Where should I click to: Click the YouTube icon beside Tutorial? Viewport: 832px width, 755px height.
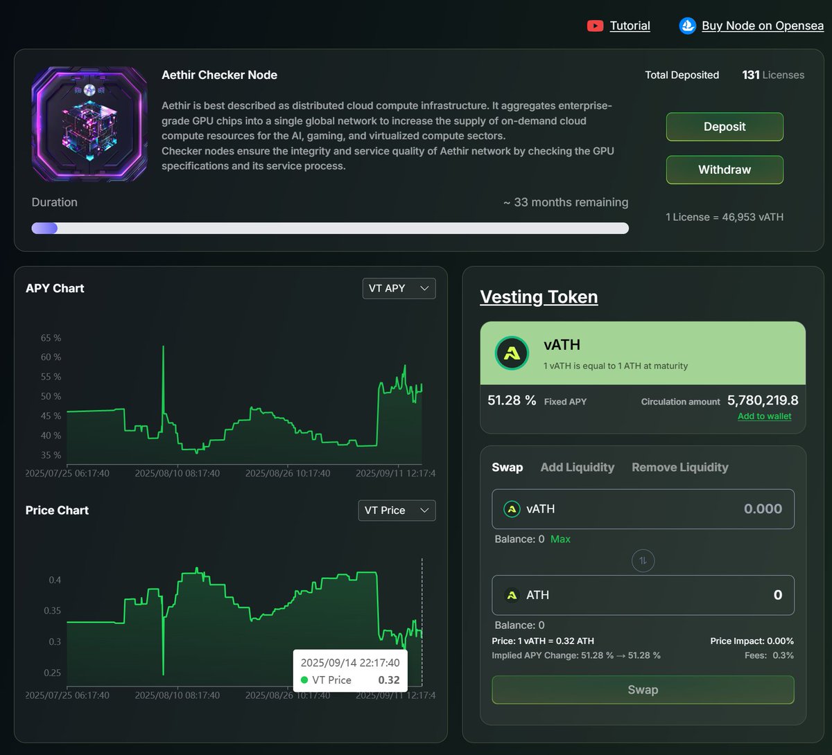(x=595, y=26)
